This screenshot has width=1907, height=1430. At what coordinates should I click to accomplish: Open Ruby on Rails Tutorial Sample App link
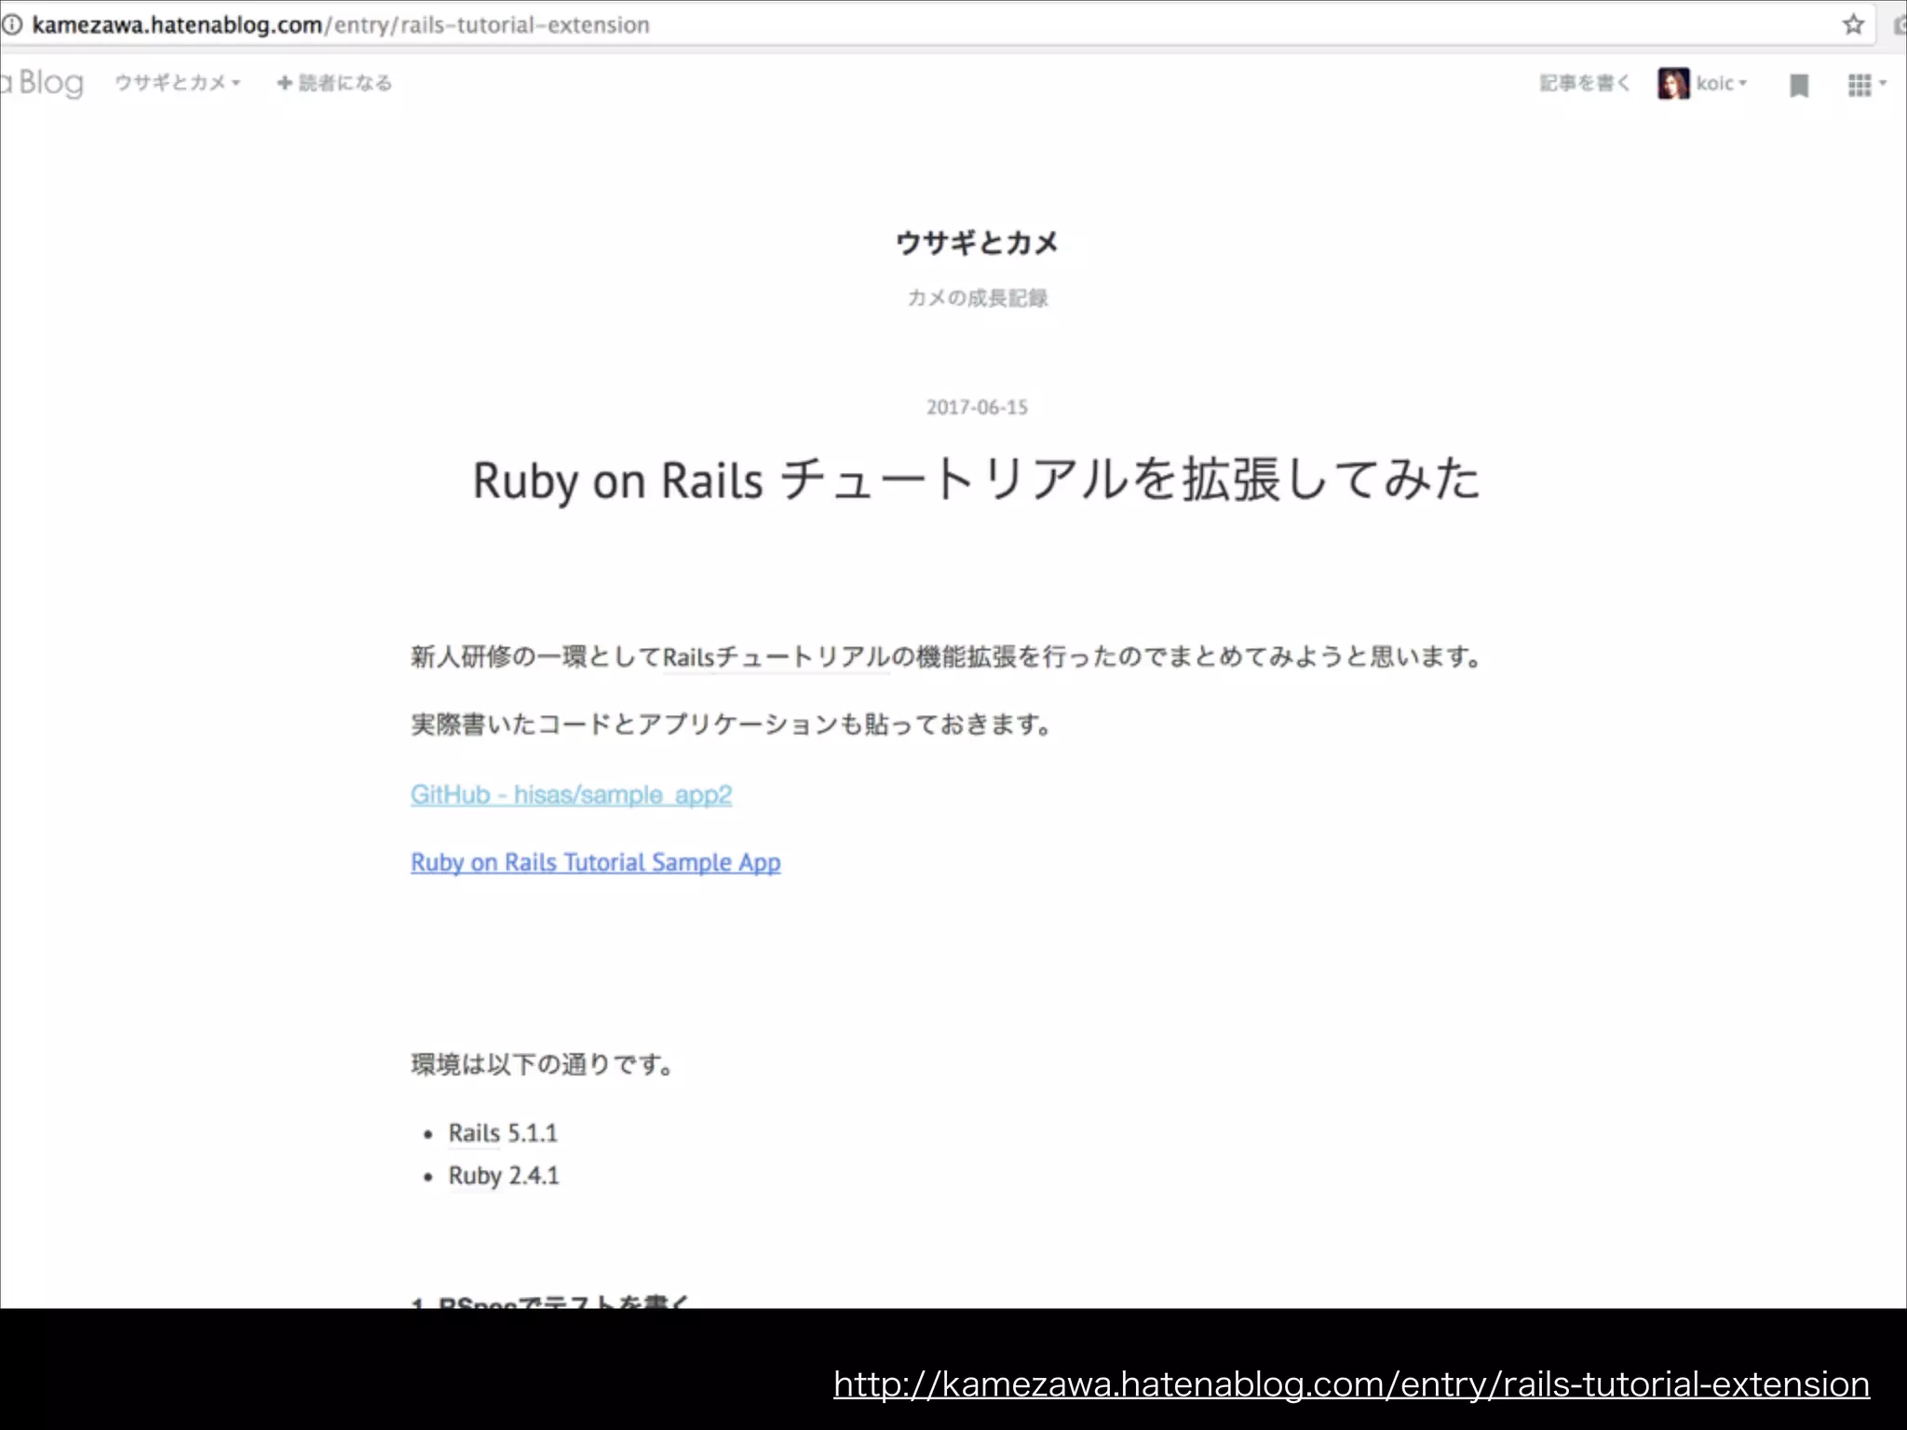point(595,862)
